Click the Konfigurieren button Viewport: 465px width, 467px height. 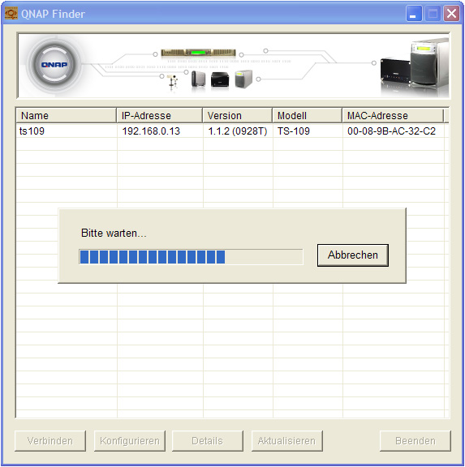[x=130, y=441]
